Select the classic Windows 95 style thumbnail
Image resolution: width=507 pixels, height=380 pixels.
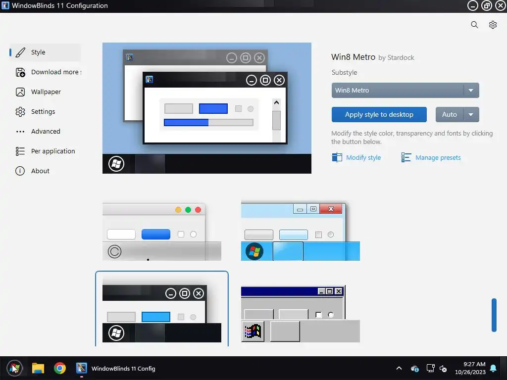coord(301,313)
